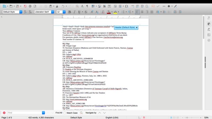The height and width of the screenshot is (119, 212).
Task: Open the font name dropdown
Action: click(x=52, y=12)
